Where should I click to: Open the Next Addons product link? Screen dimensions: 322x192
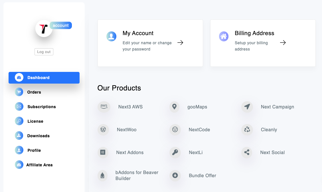[130, 153]
